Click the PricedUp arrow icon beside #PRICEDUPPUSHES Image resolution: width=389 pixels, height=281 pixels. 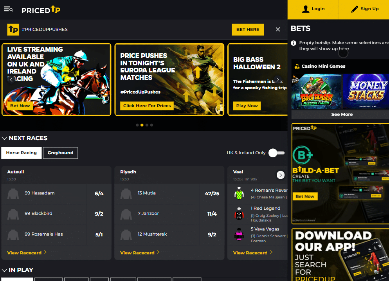(x=13, y=29)
